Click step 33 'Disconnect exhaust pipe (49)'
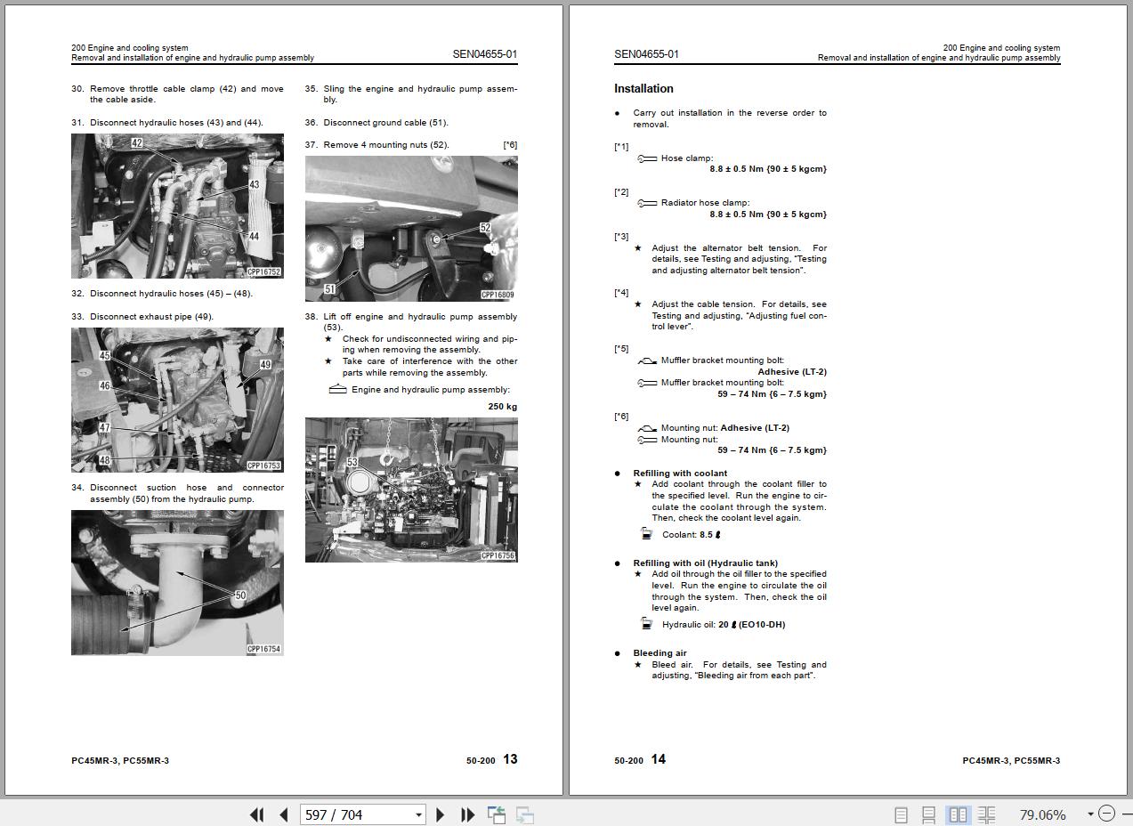The width and height of the screenshot is (1133, 826). [151, 317]
